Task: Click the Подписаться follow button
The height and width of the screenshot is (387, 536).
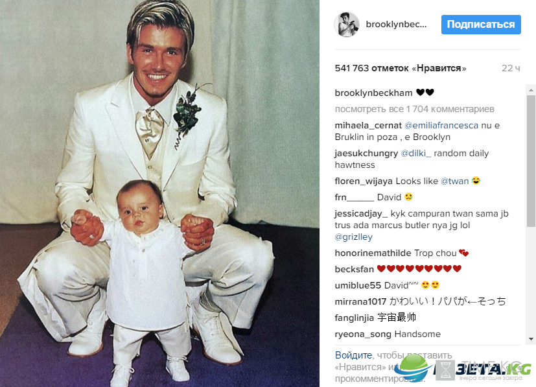Action: 481,25
